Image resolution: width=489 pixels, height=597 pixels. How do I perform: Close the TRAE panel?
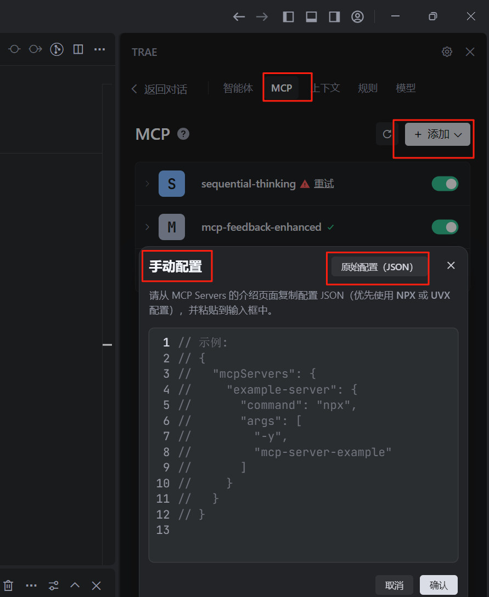click(470, 52)
